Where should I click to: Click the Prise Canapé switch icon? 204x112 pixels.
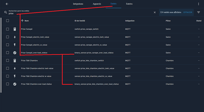(15, 29)
